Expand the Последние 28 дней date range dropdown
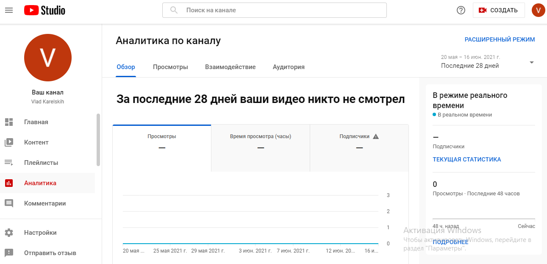547x264 pixels. click(531, 62)
